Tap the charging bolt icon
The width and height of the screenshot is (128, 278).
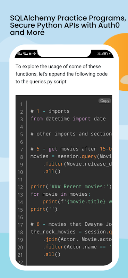pyautogui.click(x=110, y=54)
